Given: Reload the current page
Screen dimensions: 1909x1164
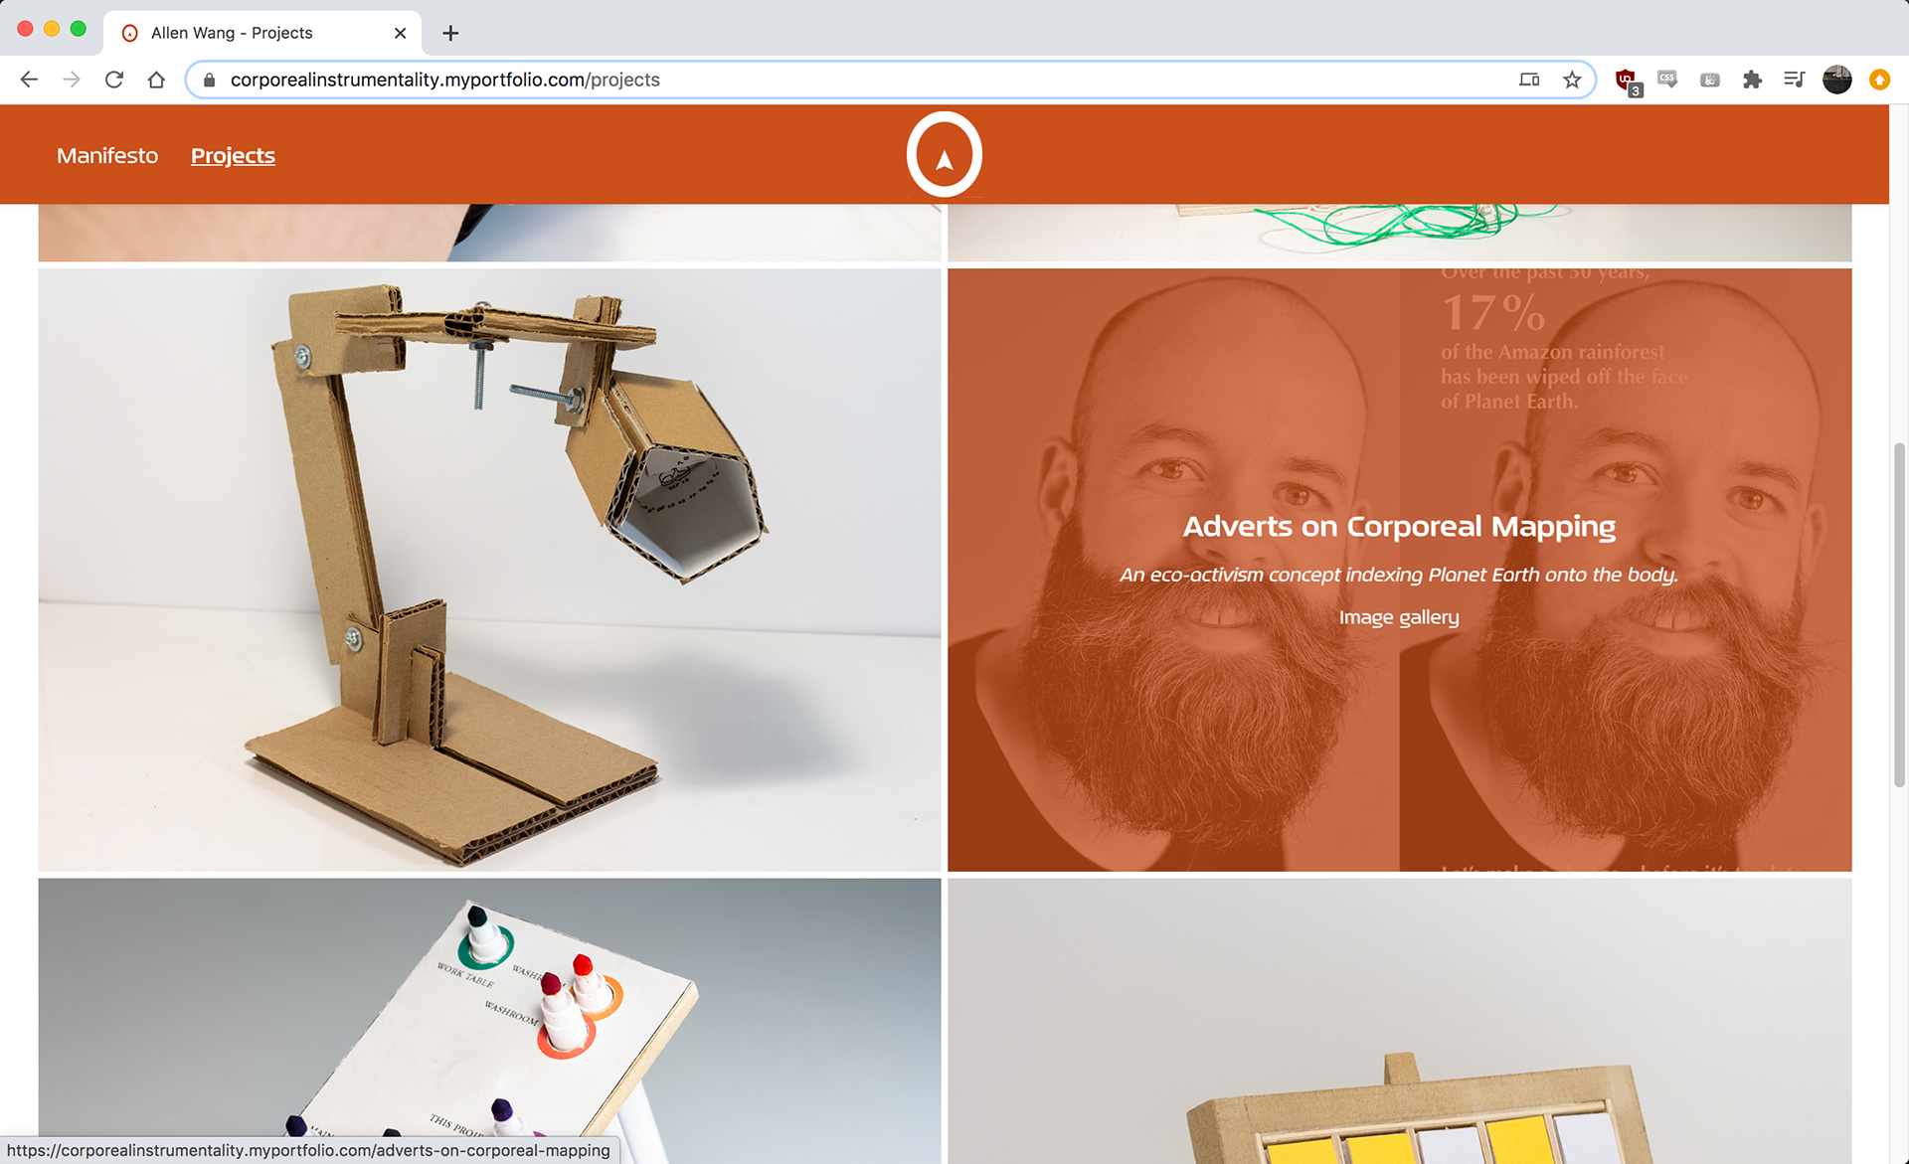Looking at the screenshot, I should coord(114,80).
